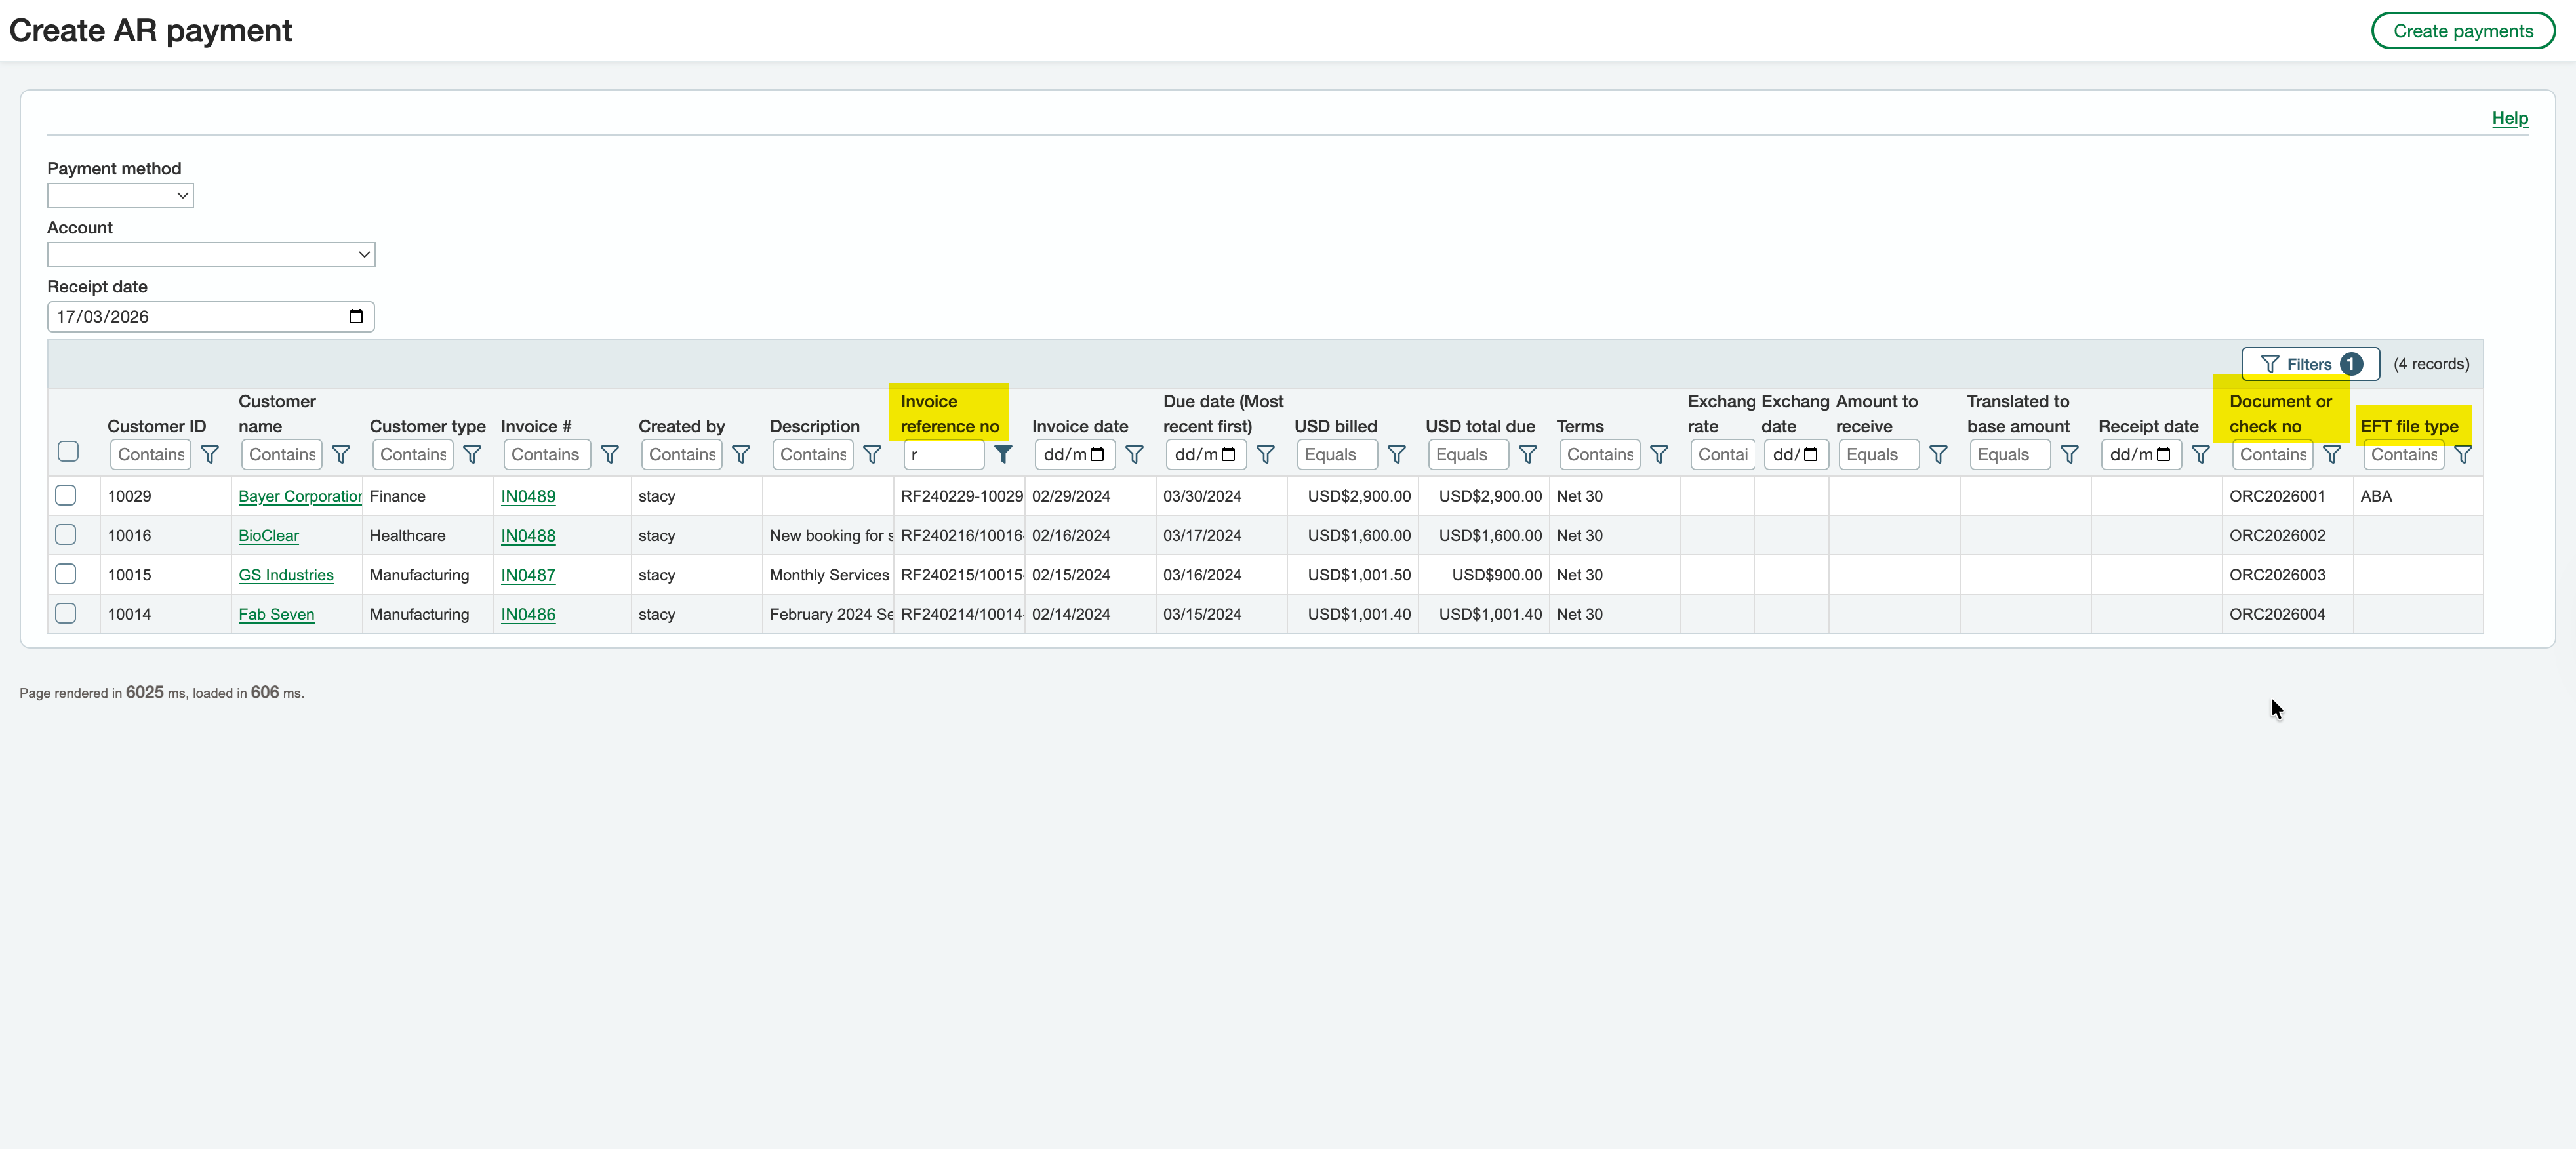Expand the Account dropdown
This screenshot has width=2576, height=1149.
[211, 255]
